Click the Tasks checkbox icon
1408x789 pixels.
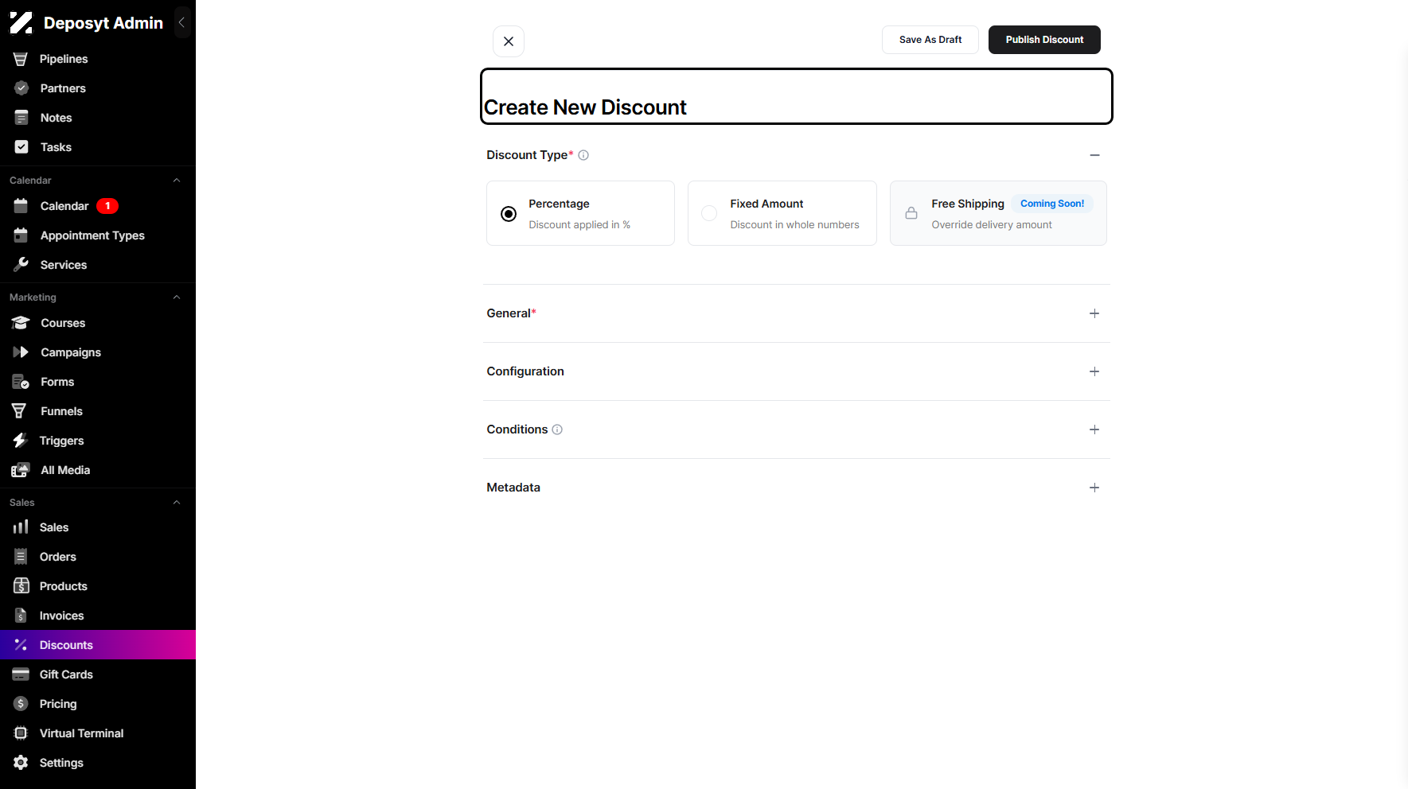(x=21, y=147)
